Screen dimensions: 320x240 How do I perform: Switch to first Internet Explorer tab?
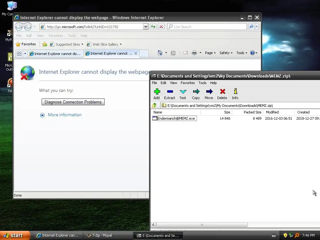(56, 54)
